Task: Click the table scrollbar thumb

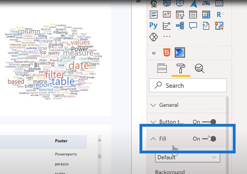Action: (x=99, y=156)
